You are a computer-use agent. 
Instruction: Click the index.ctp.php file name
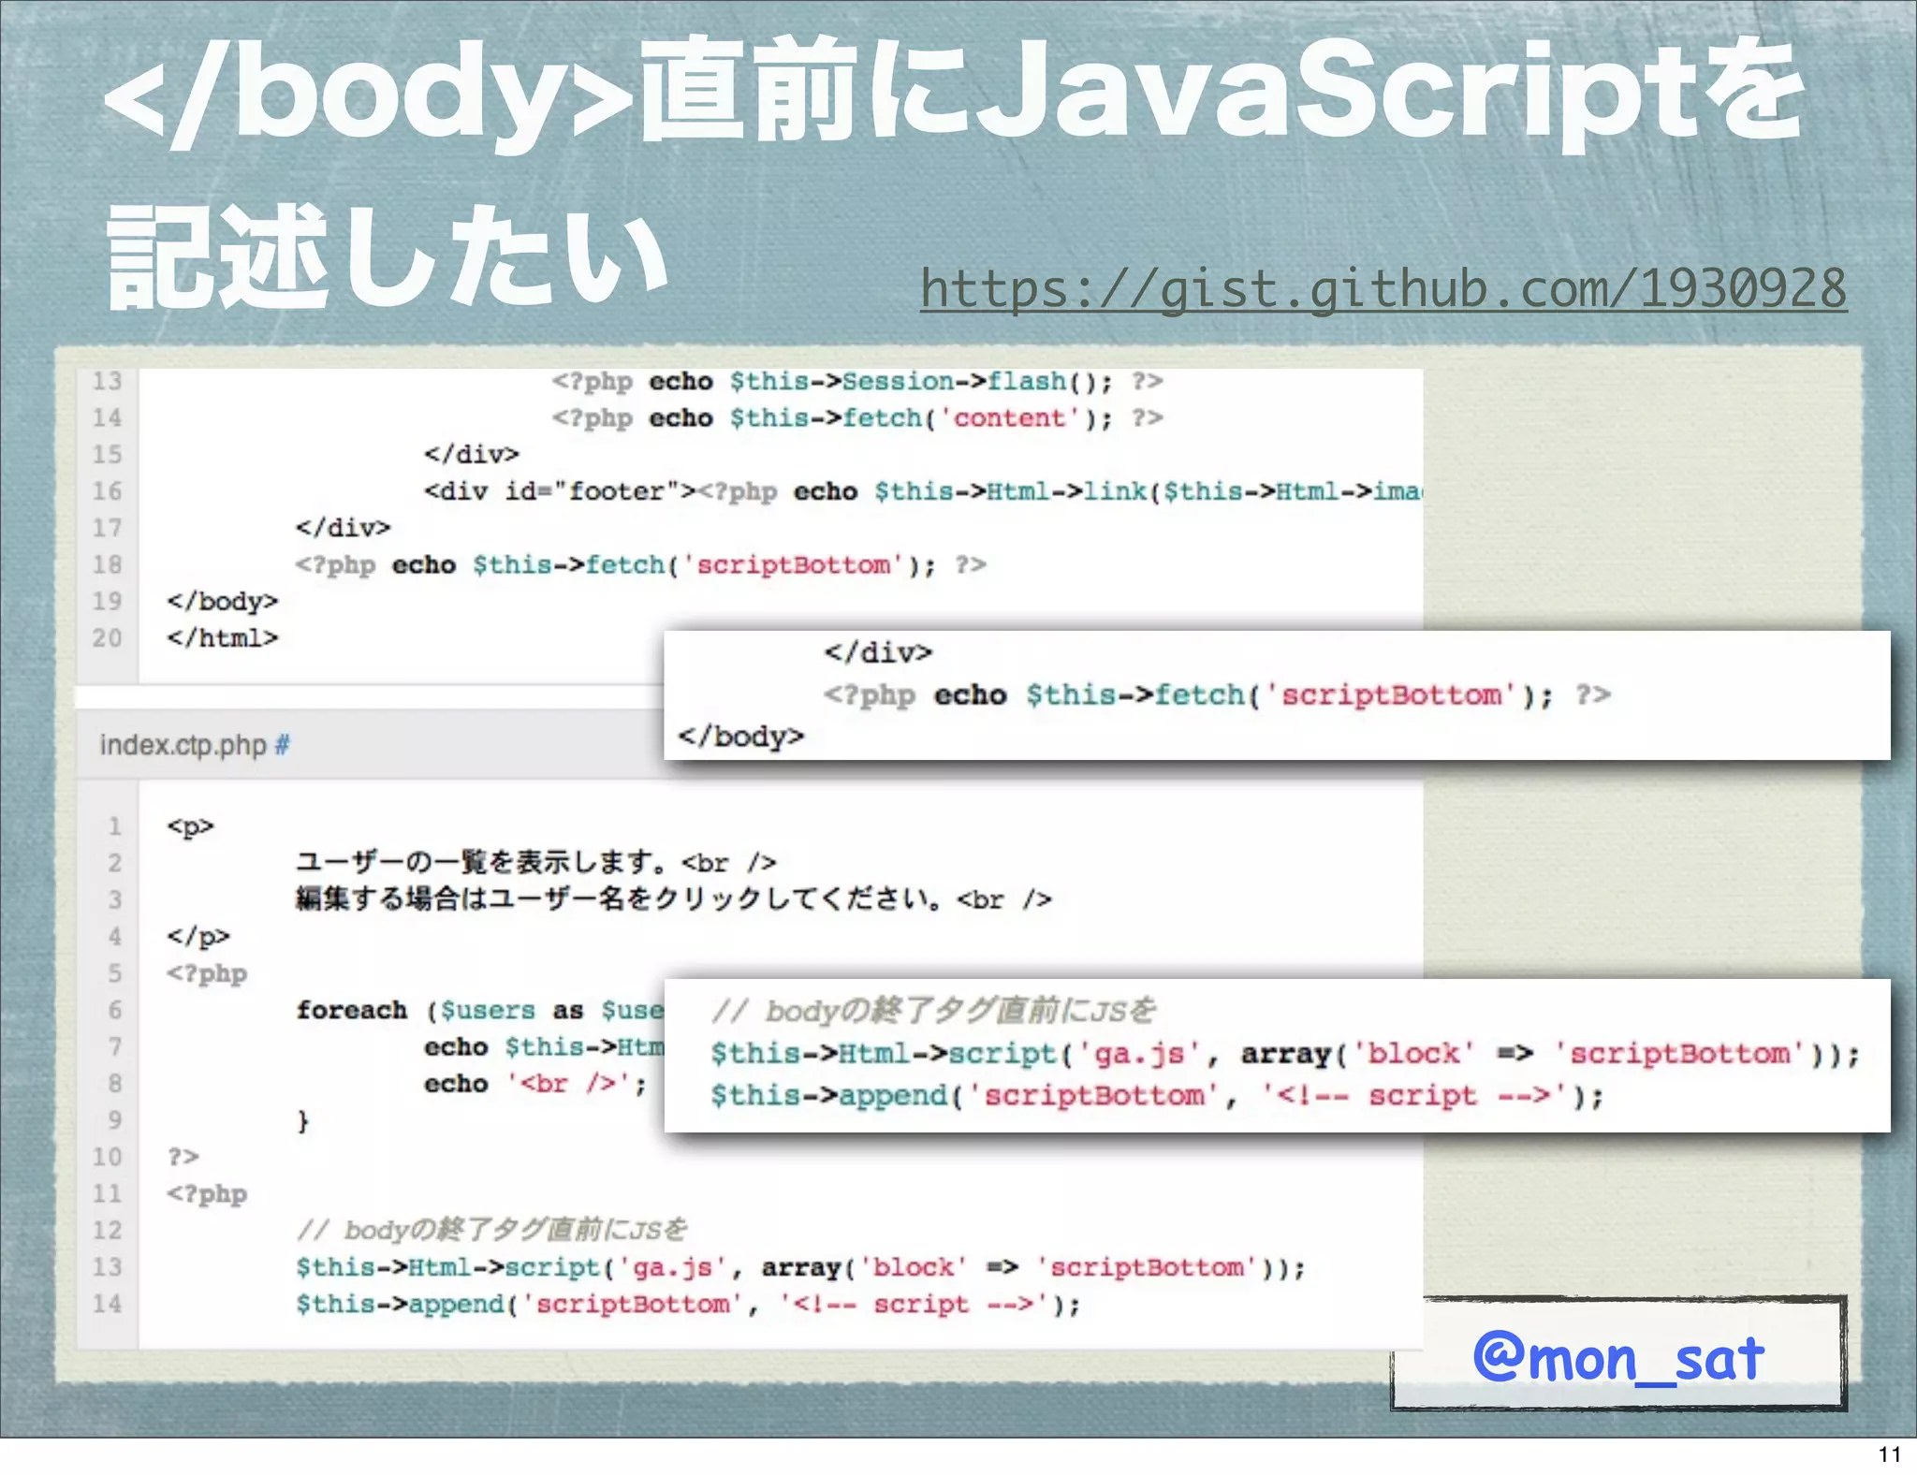click(183, 745)
